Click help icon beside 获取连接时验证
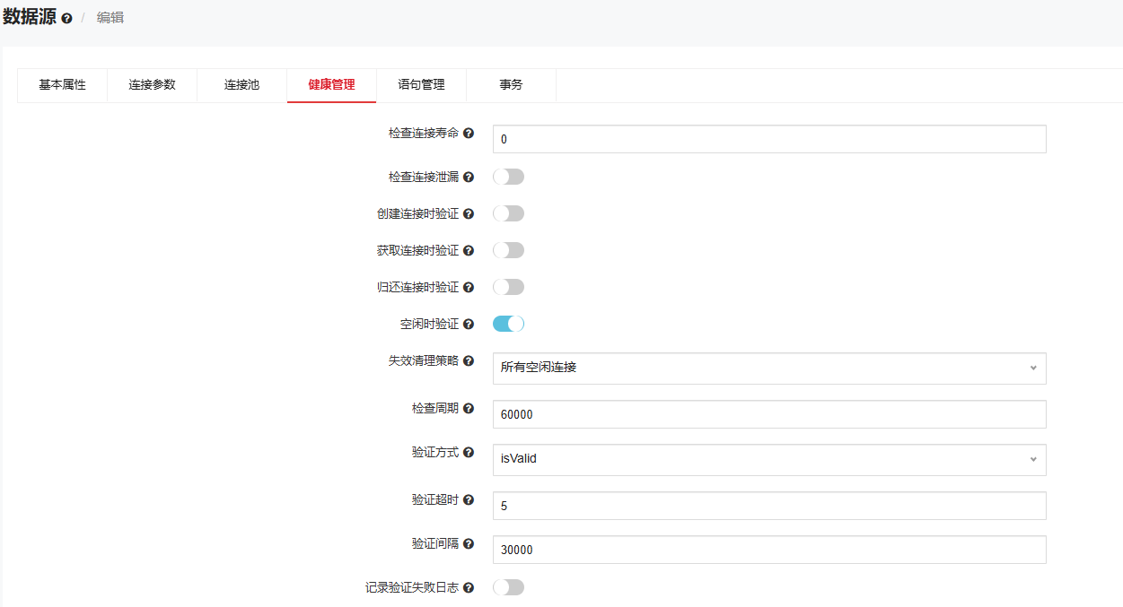Screen dimensions: 1123x607 pyautogui.click(x=469, y=251)
